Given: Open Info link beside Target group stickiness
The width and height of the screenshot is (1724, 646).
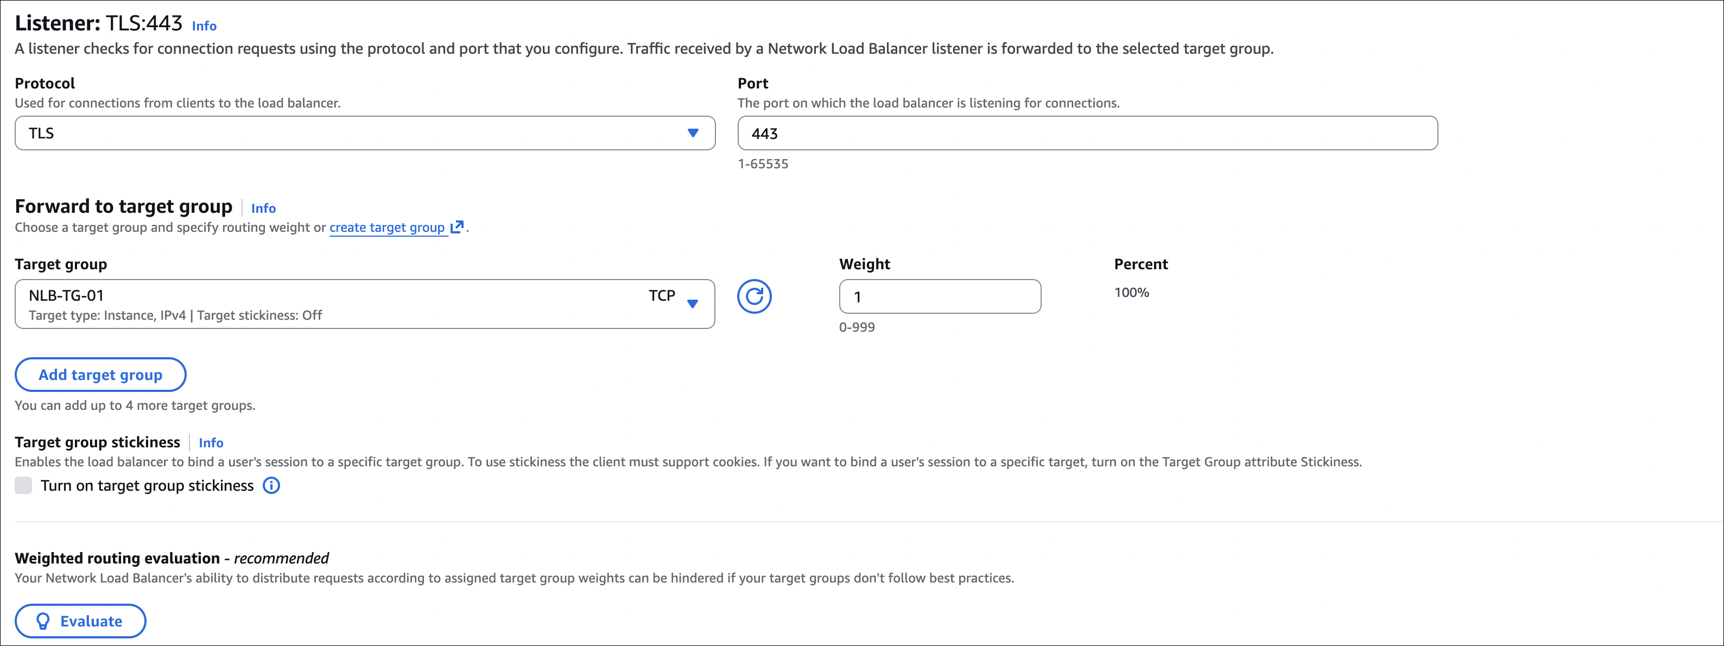Looking at the screenshot, I should [211, 442].
